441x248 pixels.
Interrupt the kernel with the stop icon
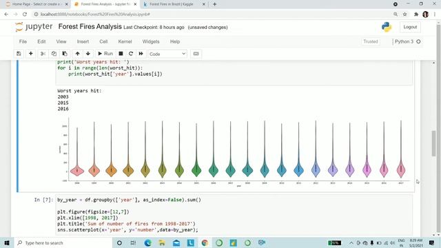pos(121,54)
